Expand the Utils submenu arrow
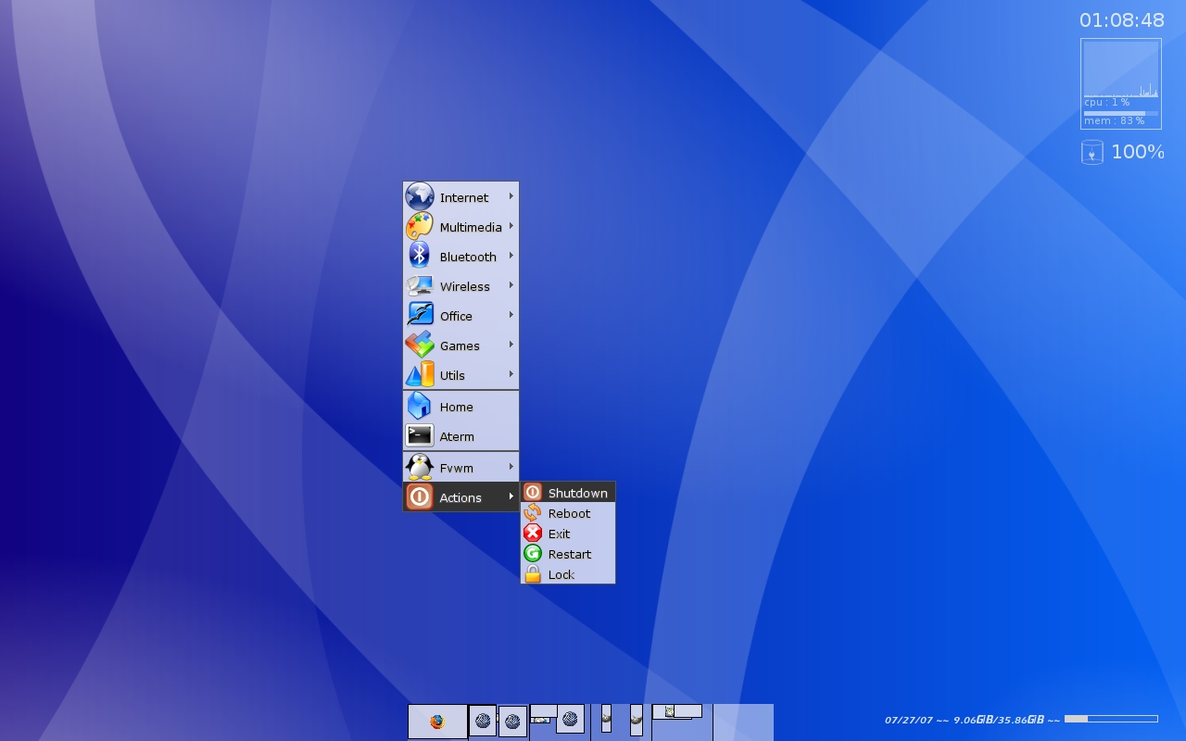The image size is (1186, 741). [511, 374]
